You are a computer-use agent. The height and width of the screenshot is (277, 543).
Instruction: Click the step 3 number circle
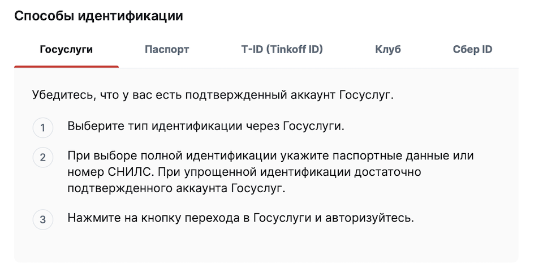pos(42,219)
